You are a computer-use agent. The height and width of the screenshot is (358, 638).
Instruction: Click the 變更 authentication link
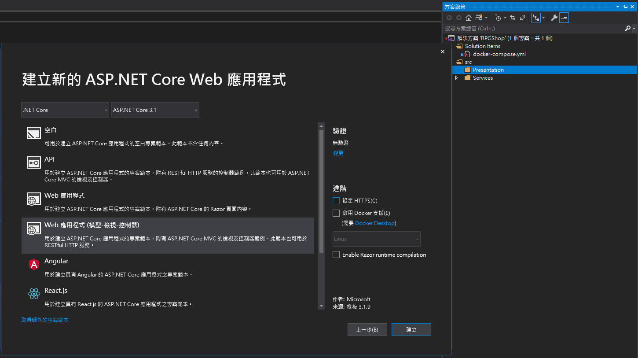pos(338,153)
